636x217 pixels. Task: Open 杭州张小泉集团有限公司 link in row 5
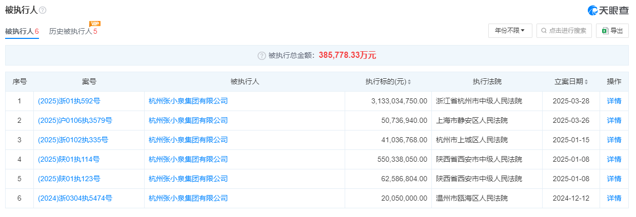[x=188, y=179]
